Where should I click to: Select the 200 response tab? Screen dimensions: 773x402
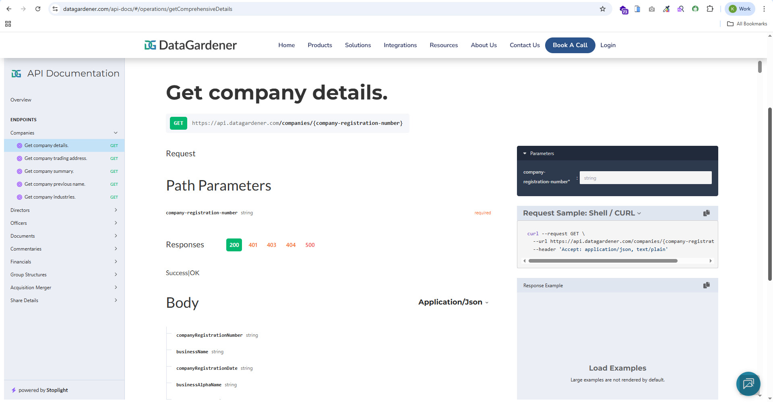234,245
